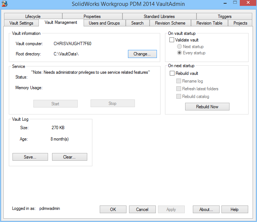Open the Search tab
Viewport: 257px width, 222px height.
click(137, 23)
